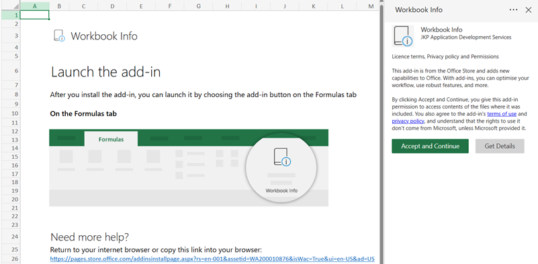Click 'On the Formulas tab' bold text
Screen dimensions: 538x264
(x=83, y=114)
